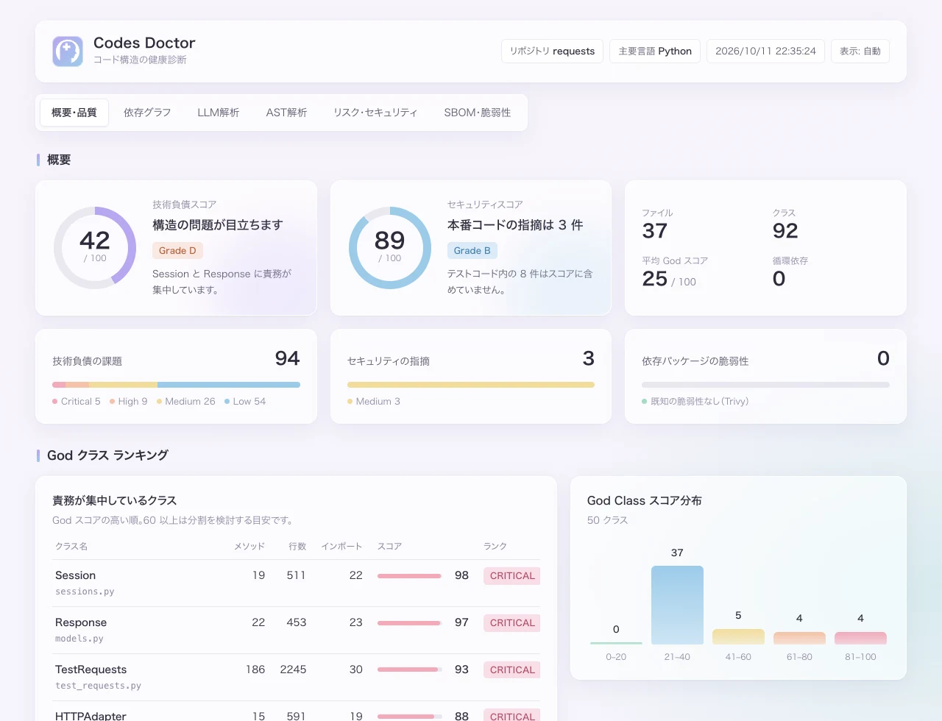The image size is (942, 721).
Task: Click the メソッド column header
Action: point(249,547)
